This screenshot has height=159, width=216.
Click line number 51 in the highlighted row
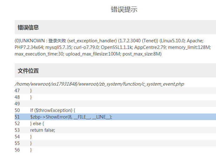[17, 117]
